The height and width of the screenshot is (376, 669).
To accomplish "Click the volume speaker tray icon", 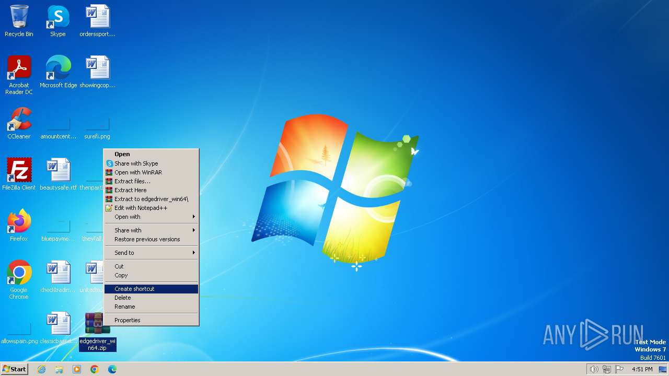I will click(x=594, y=369).
